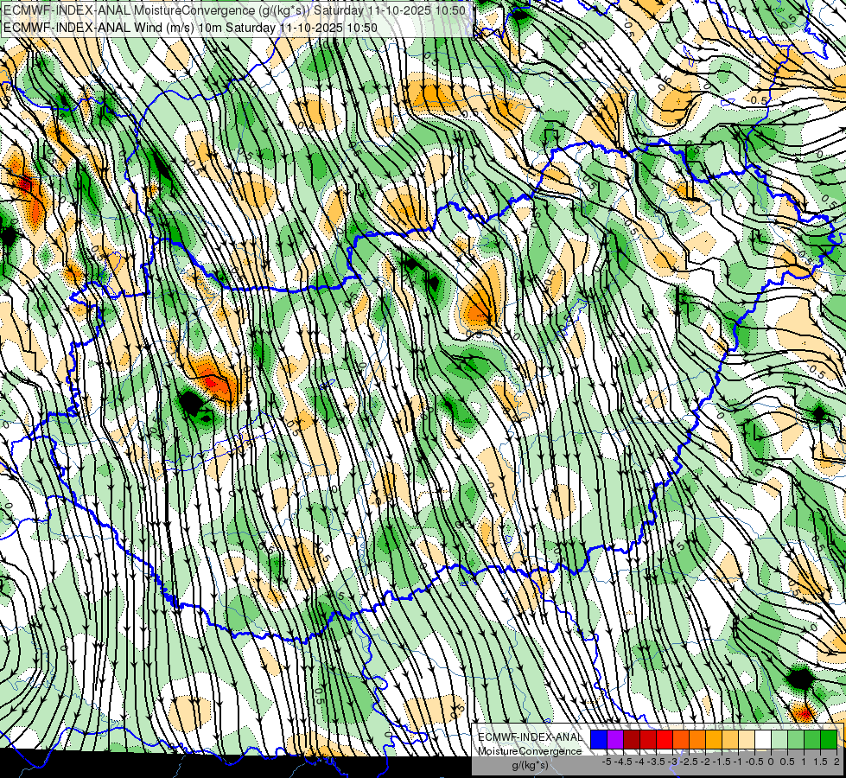
Task: Click MoistureConvergence label in the legend
Action: 530,751
